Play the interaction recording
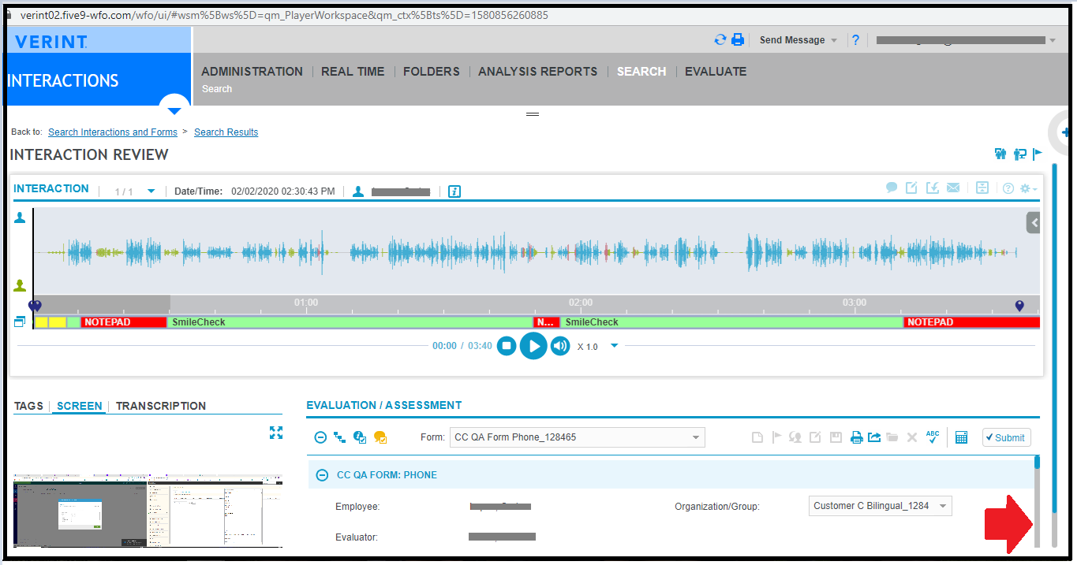Viewport: 1077px width, 565px height. (533, 346)
